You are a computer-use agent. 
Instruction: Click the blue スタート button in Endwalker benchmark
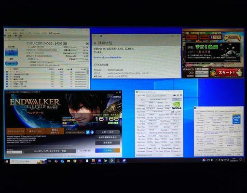pos(108,151)
